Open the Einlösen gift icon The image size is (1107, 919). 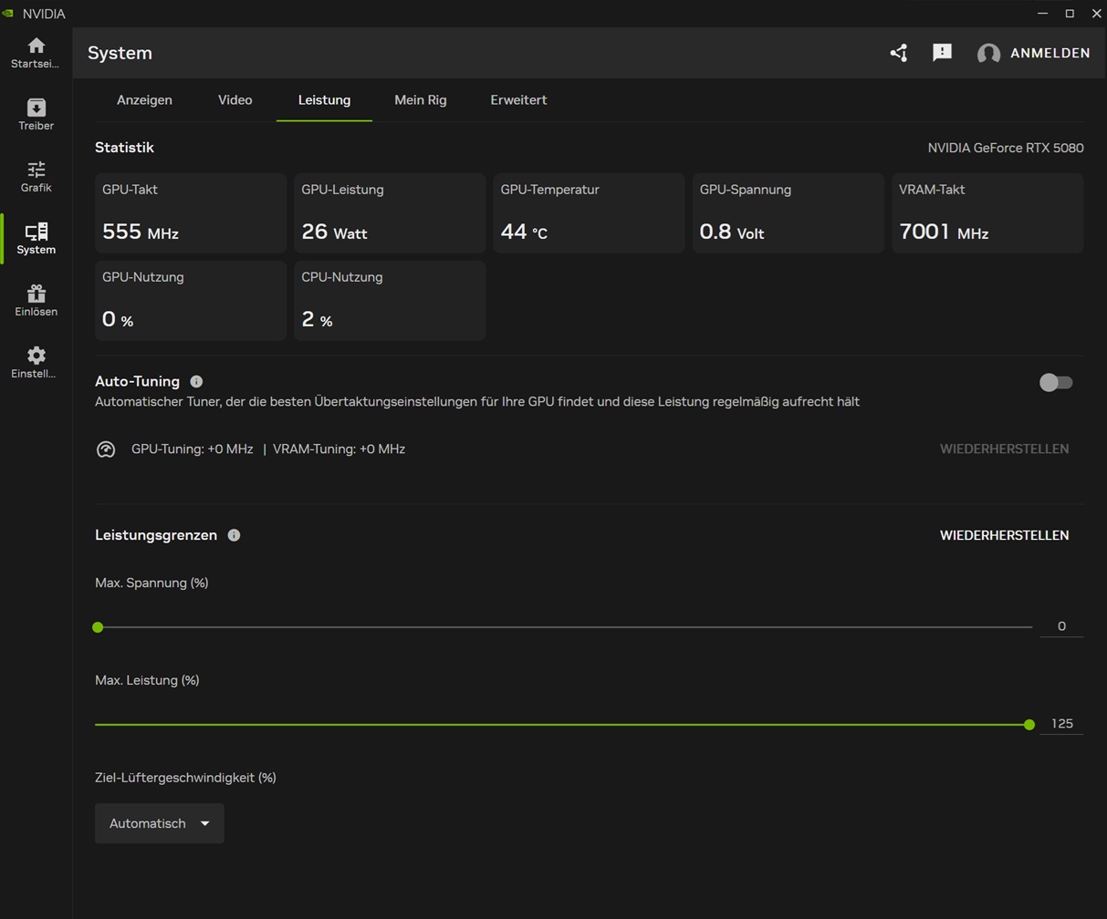click(37, 293)
